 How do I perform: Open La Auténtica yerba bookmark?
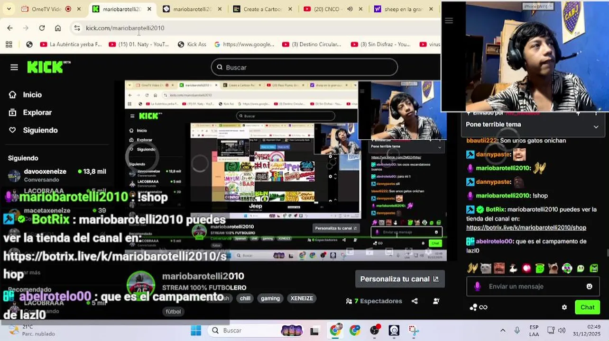click(x=71, y=44)
